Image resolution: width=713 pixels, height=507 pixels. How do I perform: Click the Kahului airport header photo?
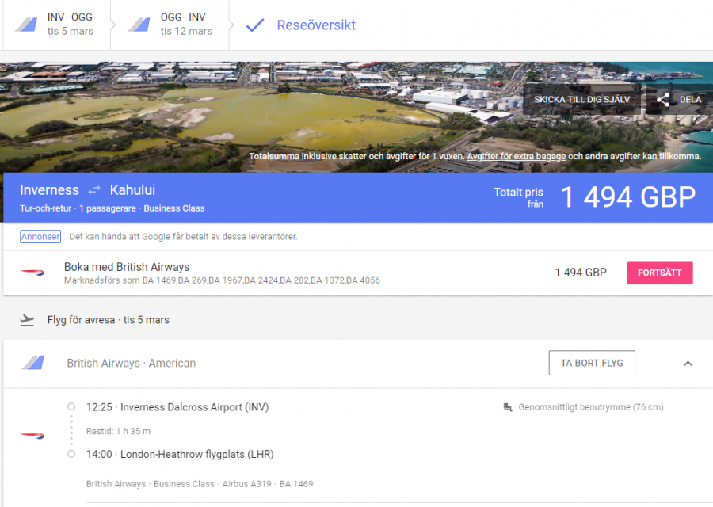[x=238, y=111]
